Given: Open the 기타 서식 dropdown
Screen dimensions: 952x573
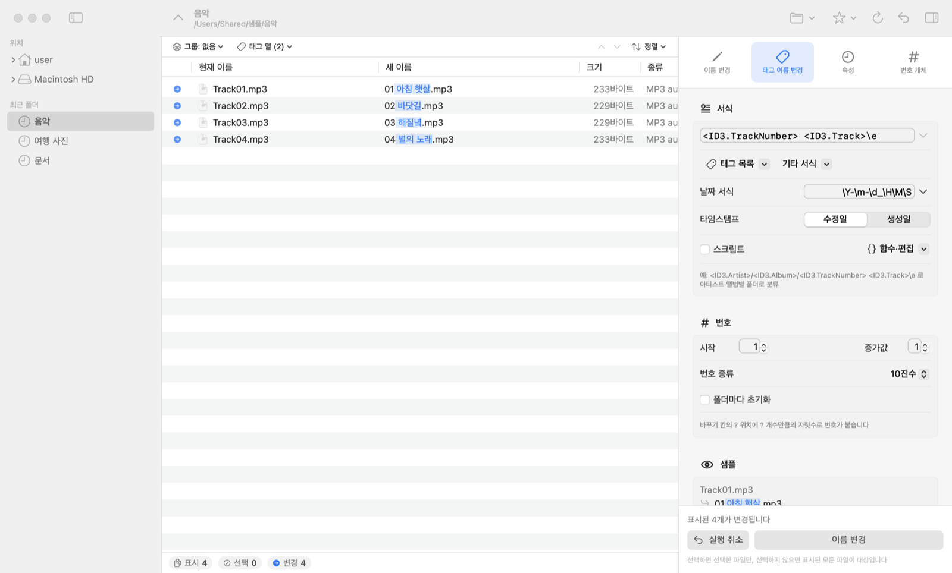Looking at the screenshot, I should (x=806, y=164).
